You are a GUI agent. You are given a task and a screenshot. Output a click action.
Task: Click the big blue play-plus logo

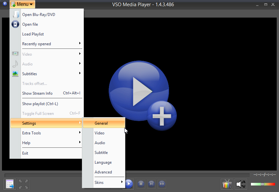pos(143,95)
